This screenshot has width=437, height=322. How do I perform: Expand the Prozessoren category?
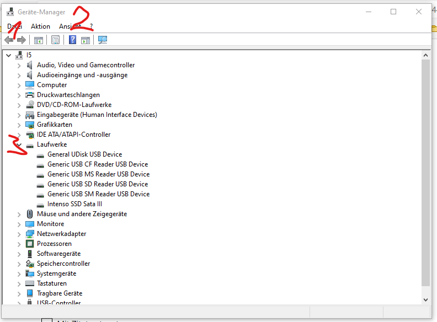tap(19, 245)
